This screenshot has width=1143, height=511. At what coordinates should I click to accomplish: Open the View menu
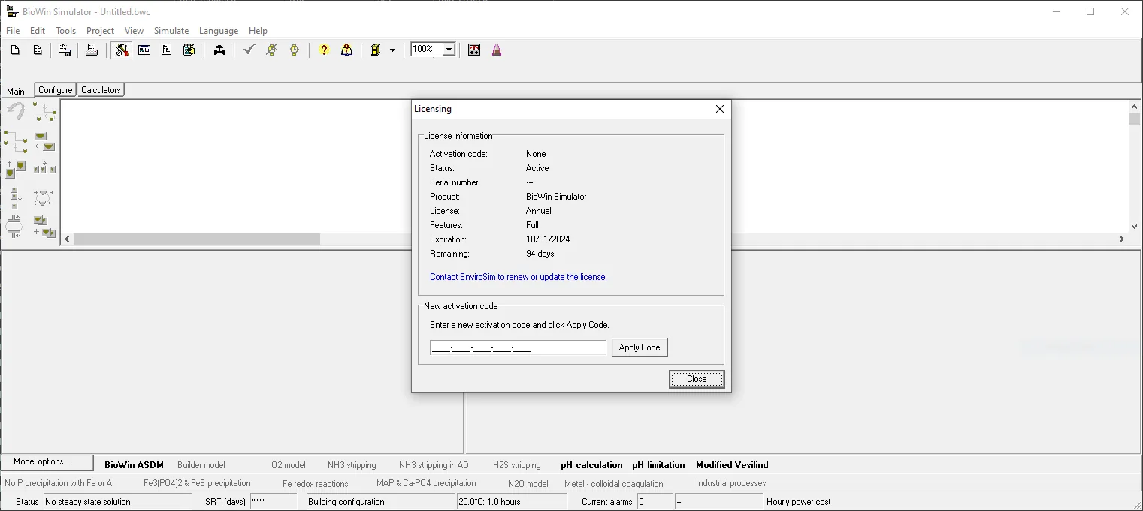coord(134,31)
